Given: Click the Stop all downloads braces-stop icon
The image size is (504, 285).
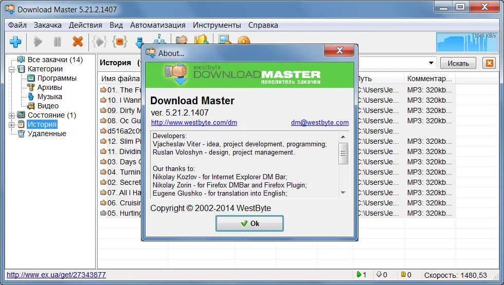Looking at the screenshot, I should pos(119,42).
